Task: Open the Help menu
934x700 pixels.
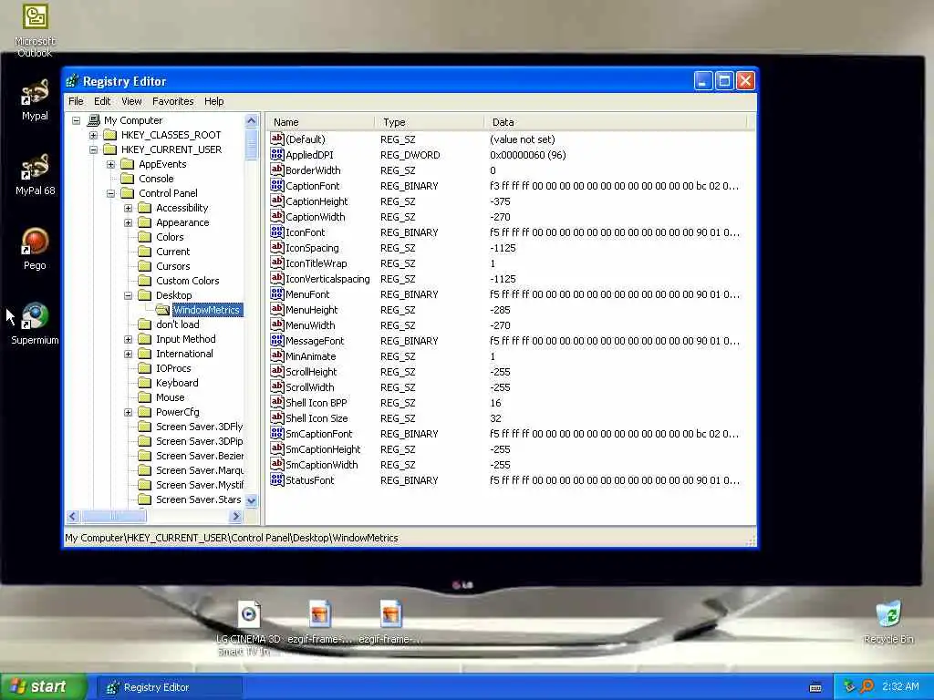Action: coord(213,101)
